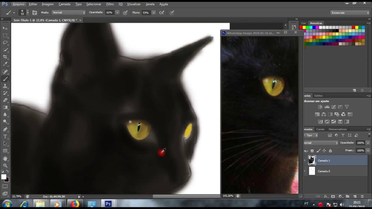Open the Filtro menu
This screenshot has height=209, width=372.
110,4
